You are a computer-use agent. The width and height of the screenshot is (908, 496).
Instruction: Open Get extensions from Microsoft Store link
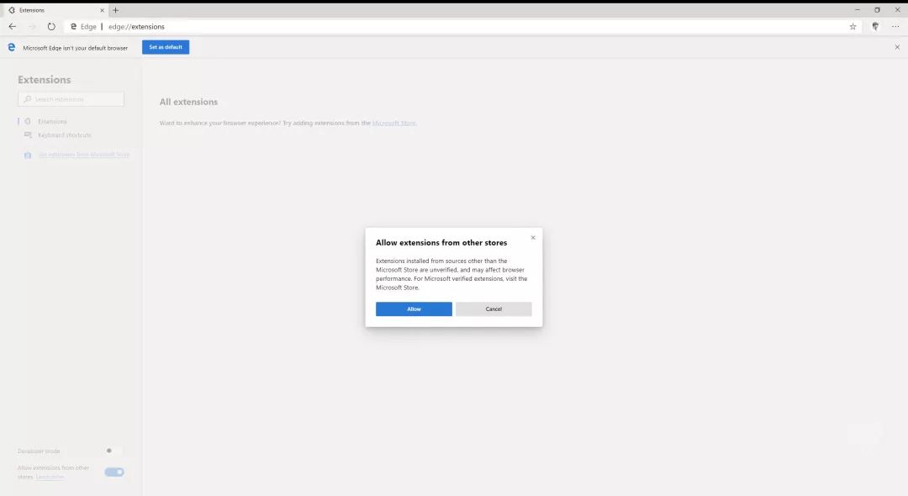tap(84, 155)
